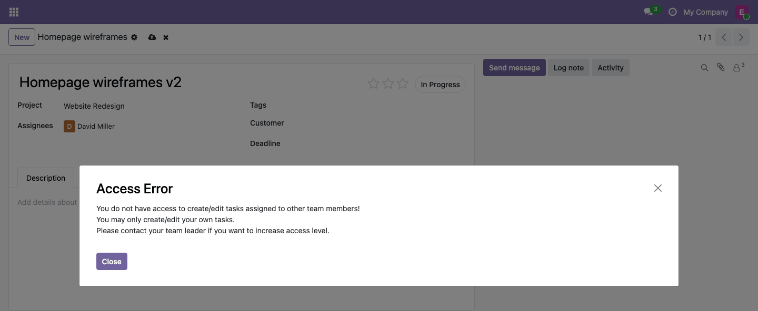Click the 1 / 1 pager counter
The height and width of the screenshot is (311, 758).
[704, 37]
